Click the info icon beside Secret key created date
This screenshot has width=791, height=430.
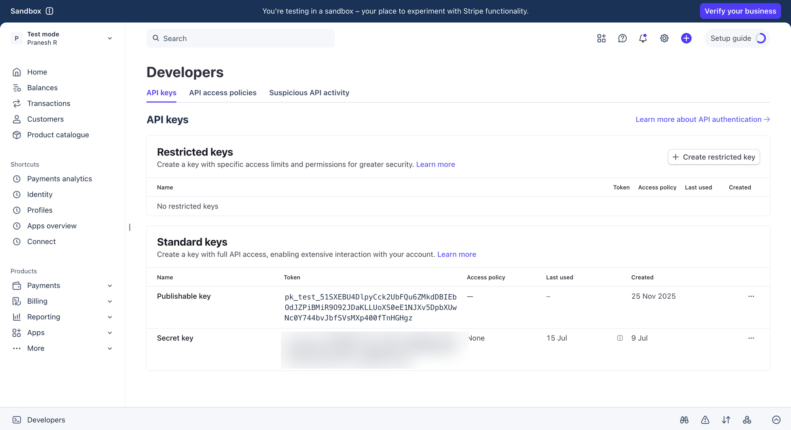pyautogui.click(x=620, y=338)
